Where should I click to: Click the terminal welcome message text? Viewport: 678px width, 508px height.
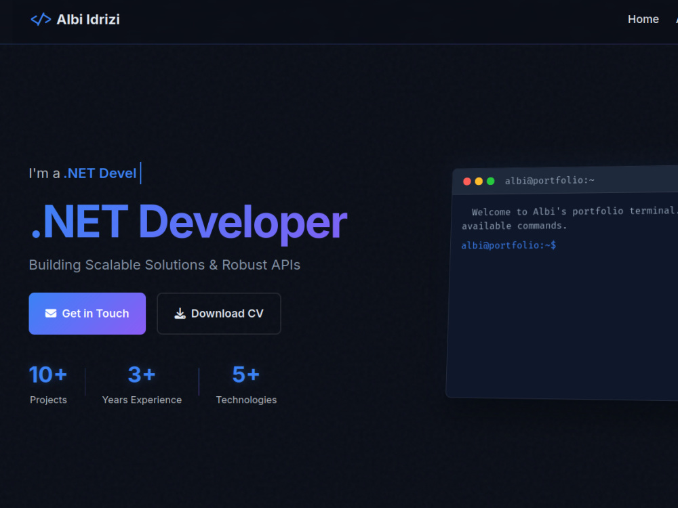click(570, 218)
